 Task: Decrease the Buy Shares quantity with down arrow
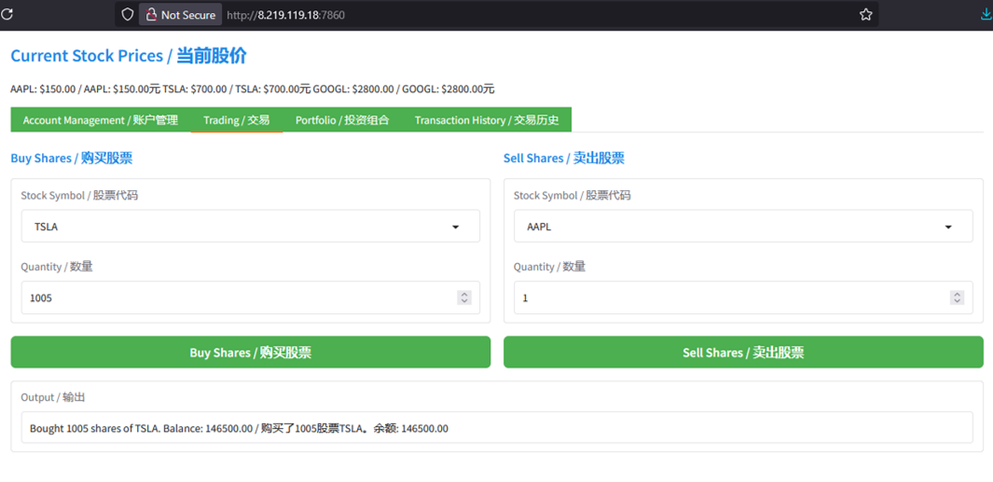click(464, 301)
